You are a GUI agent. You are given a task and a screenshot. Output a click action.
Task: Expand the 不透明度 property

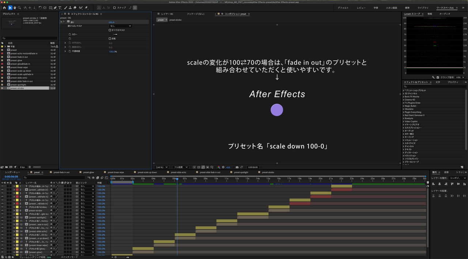[x=65, y=51]
